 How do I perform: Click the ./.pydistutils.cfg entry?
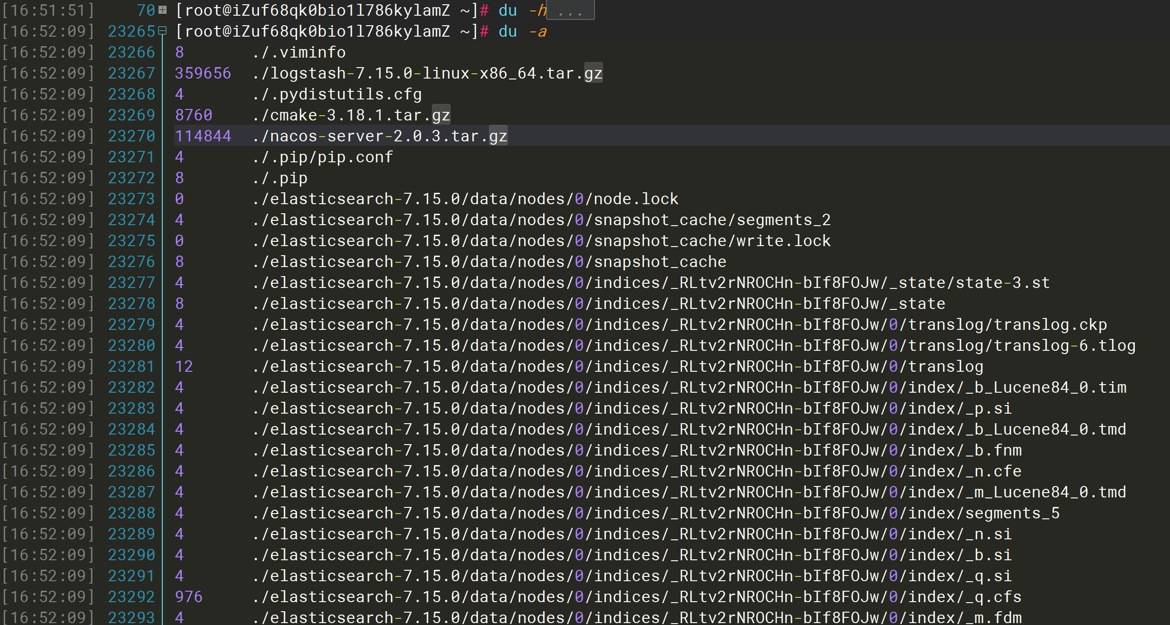click(337, 94)
